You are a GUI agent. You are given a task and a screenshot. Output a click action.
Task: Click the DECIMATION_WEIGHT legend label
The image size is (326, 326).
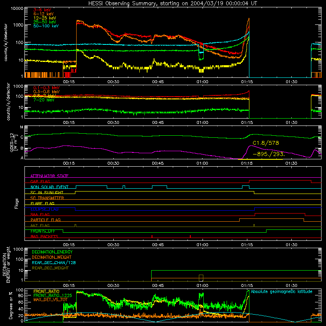tap(52, 257)
